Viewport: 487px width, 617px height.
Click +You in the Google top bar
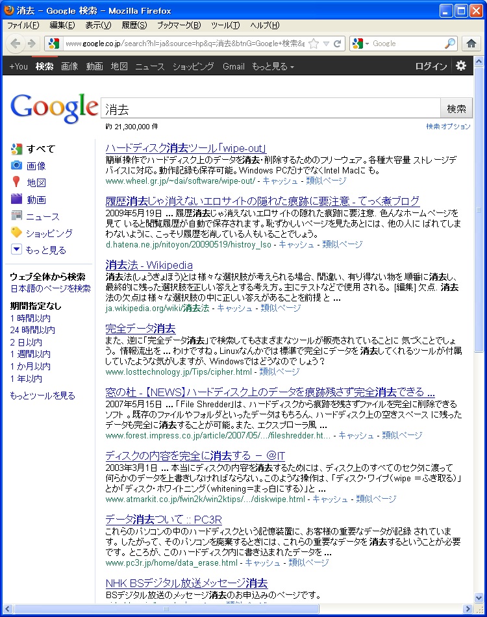(18, 66)
